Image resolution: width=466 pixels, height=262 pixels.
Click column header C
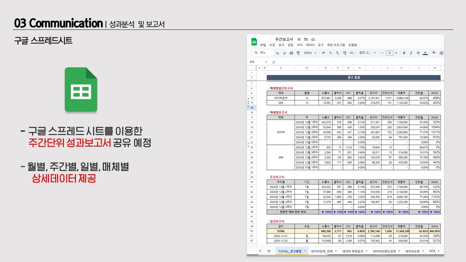(281, 68)
